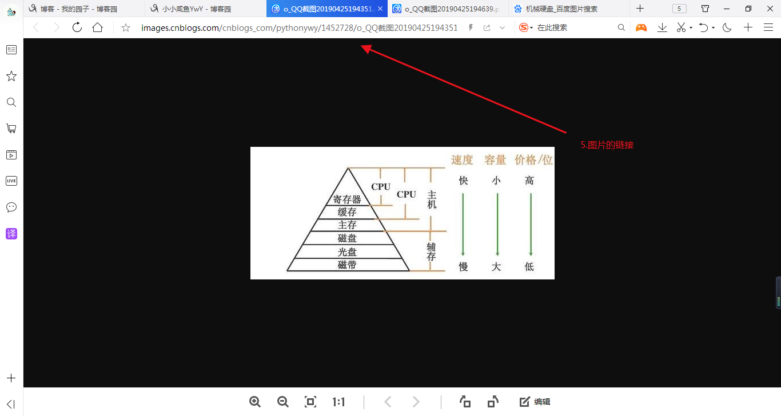Click the lightning speed-mode icon
Image resolution: width=781 pixels, height=416 pixels.
pyautogui.click(x=471, y=27)
